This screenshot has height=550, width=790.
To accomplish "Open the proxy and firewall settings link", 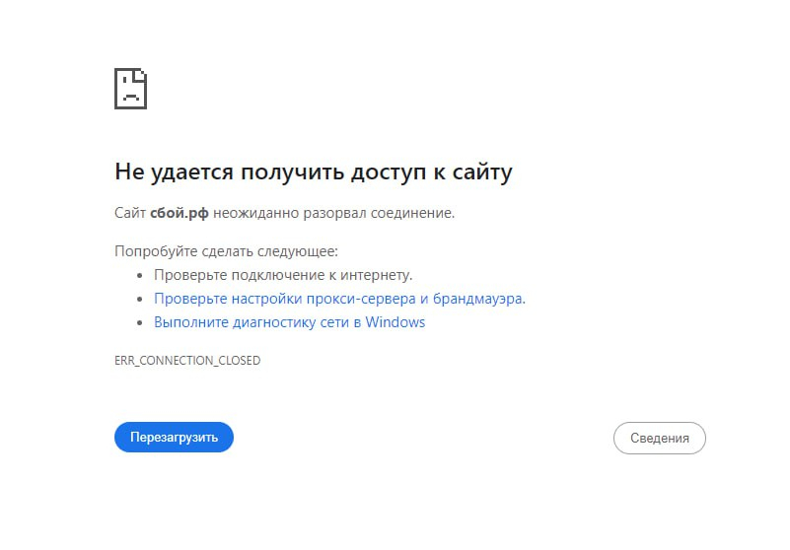I will click(339, 299).
